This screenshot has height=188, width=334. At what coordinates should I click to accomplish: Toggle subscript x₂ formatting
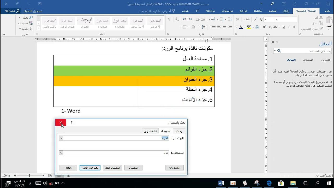click(x=270, y=27)
